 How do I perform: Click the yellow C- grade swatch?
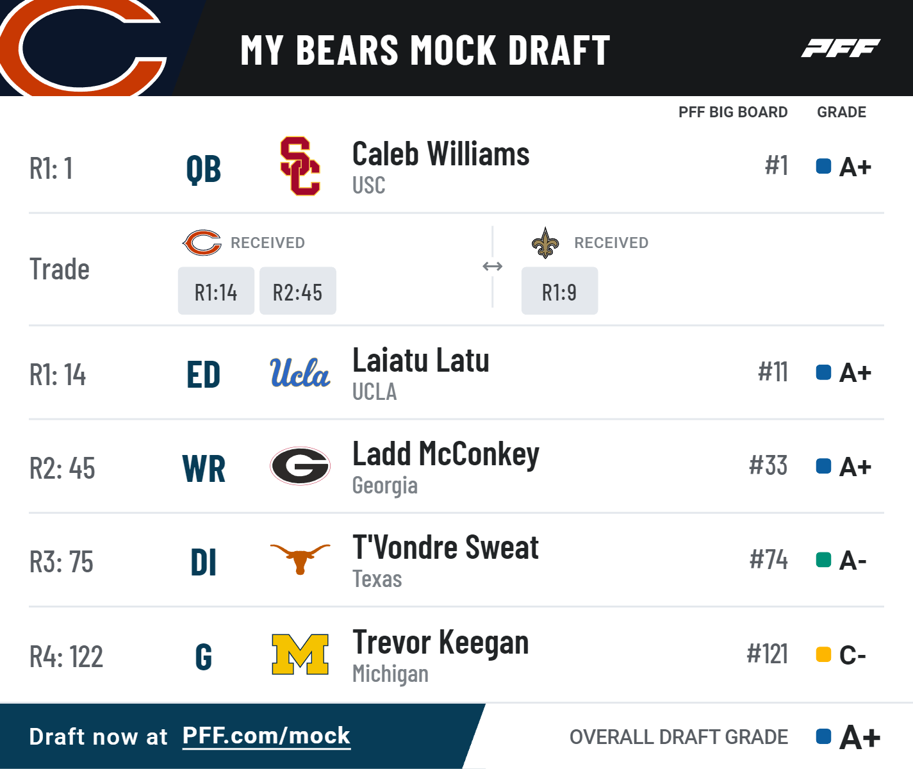823,655
